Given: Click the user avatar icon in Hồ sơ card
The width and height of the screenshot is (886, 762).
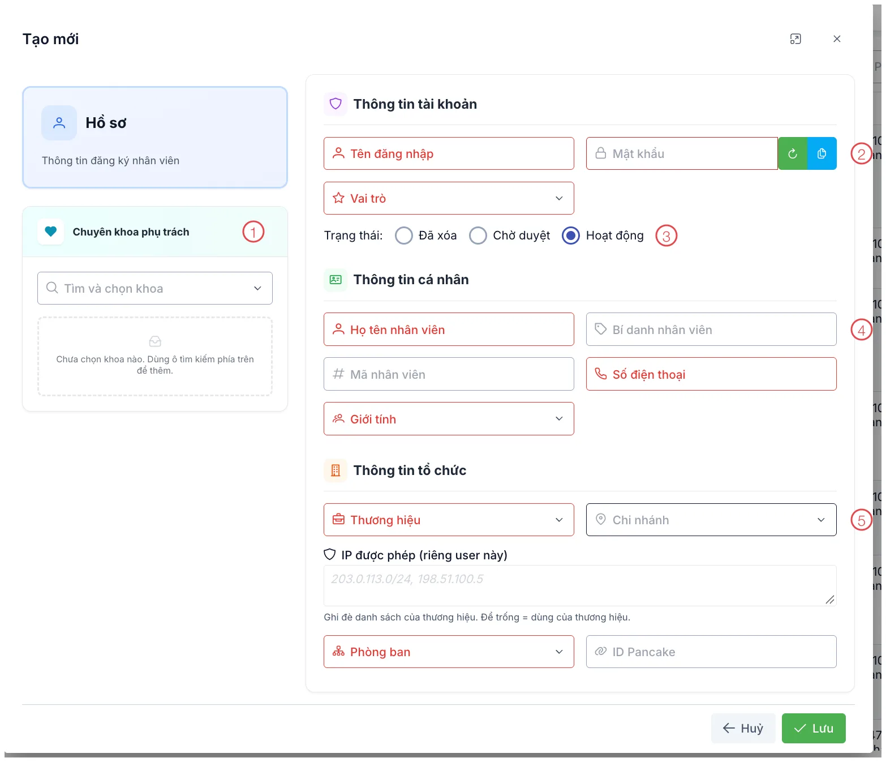Looking at the screenshot, I should (x=59, y=123).
